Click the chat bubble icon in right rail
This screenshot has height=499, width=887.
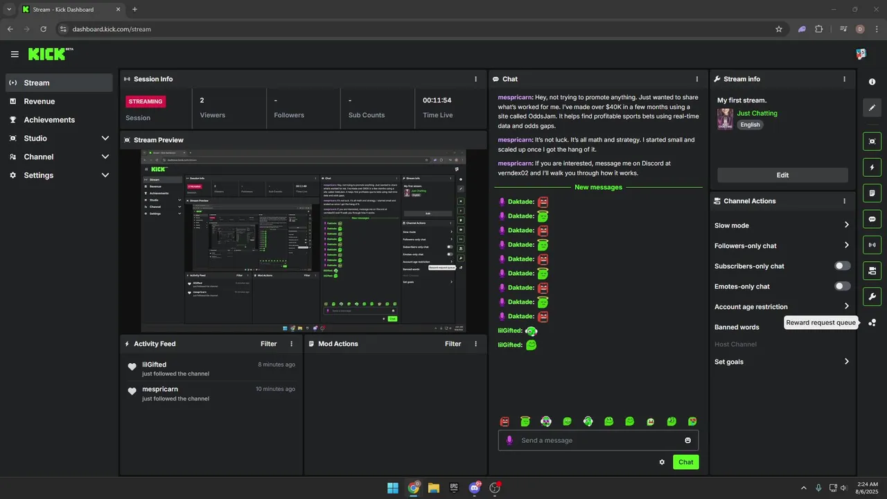point(872,219)
